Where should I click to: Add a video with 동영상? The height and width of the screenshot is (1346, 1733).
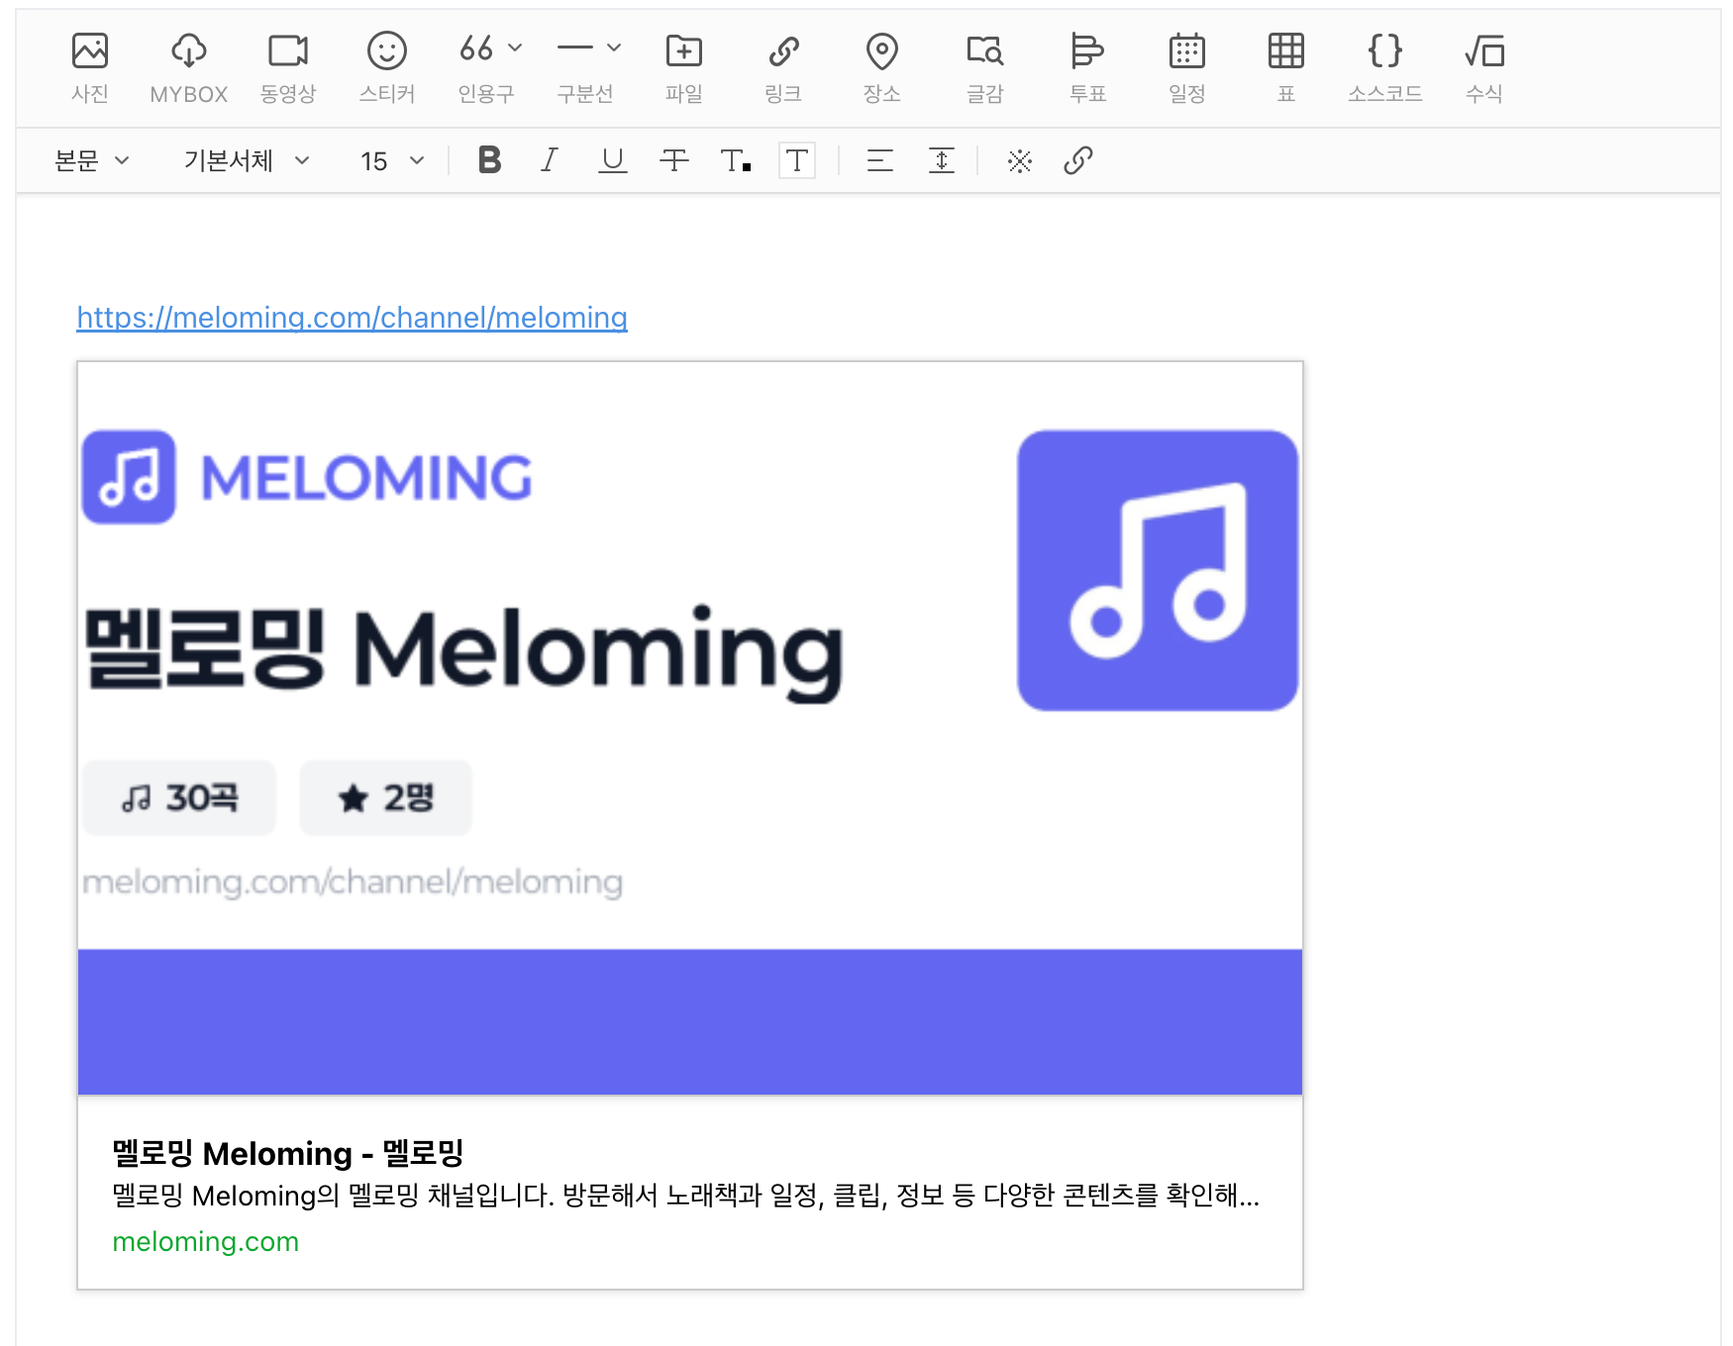(288, 67)
